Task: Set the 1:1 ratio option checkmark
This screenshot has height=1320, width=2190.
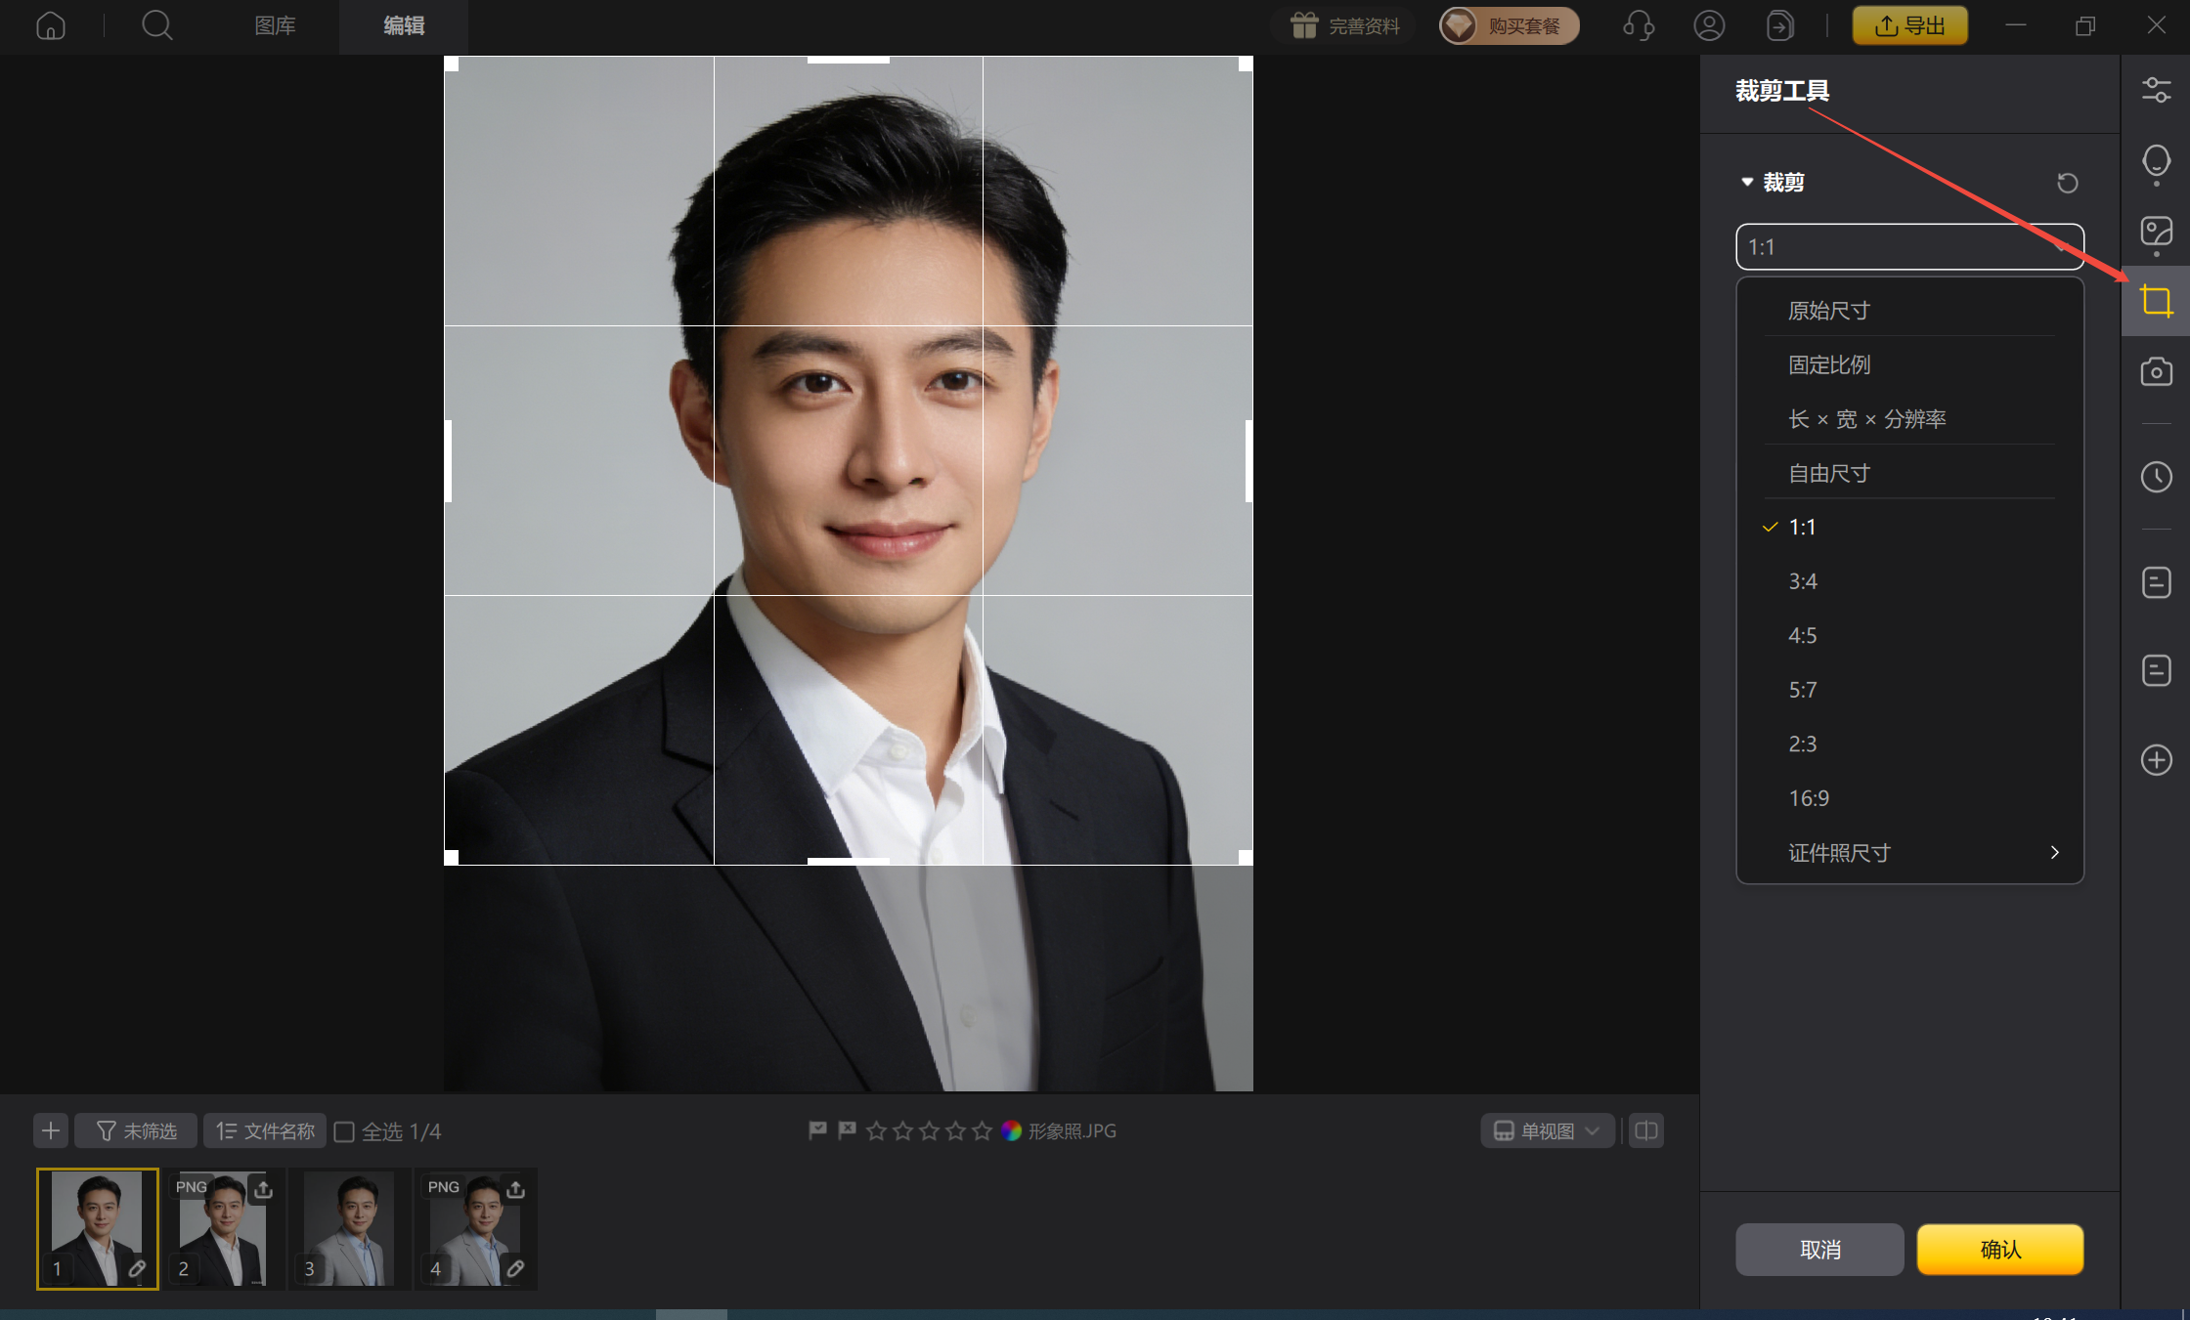Action: [1769, 527]
